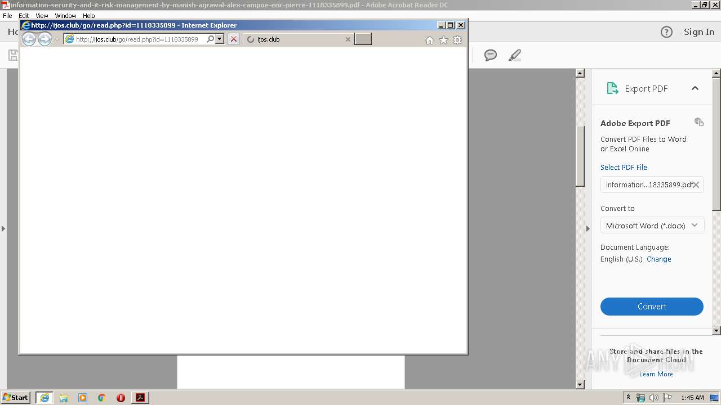
Task: Open Acrobat Help question mark icon
Action: click(x=666, y=32)
